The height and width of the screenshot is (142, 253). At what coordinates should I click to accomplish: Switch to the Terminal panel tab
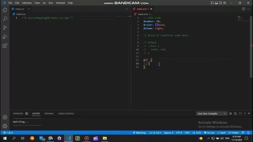49,114
